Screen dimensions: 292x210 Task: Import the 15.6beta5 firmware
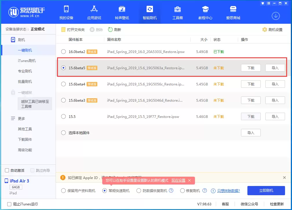(275, 68)
